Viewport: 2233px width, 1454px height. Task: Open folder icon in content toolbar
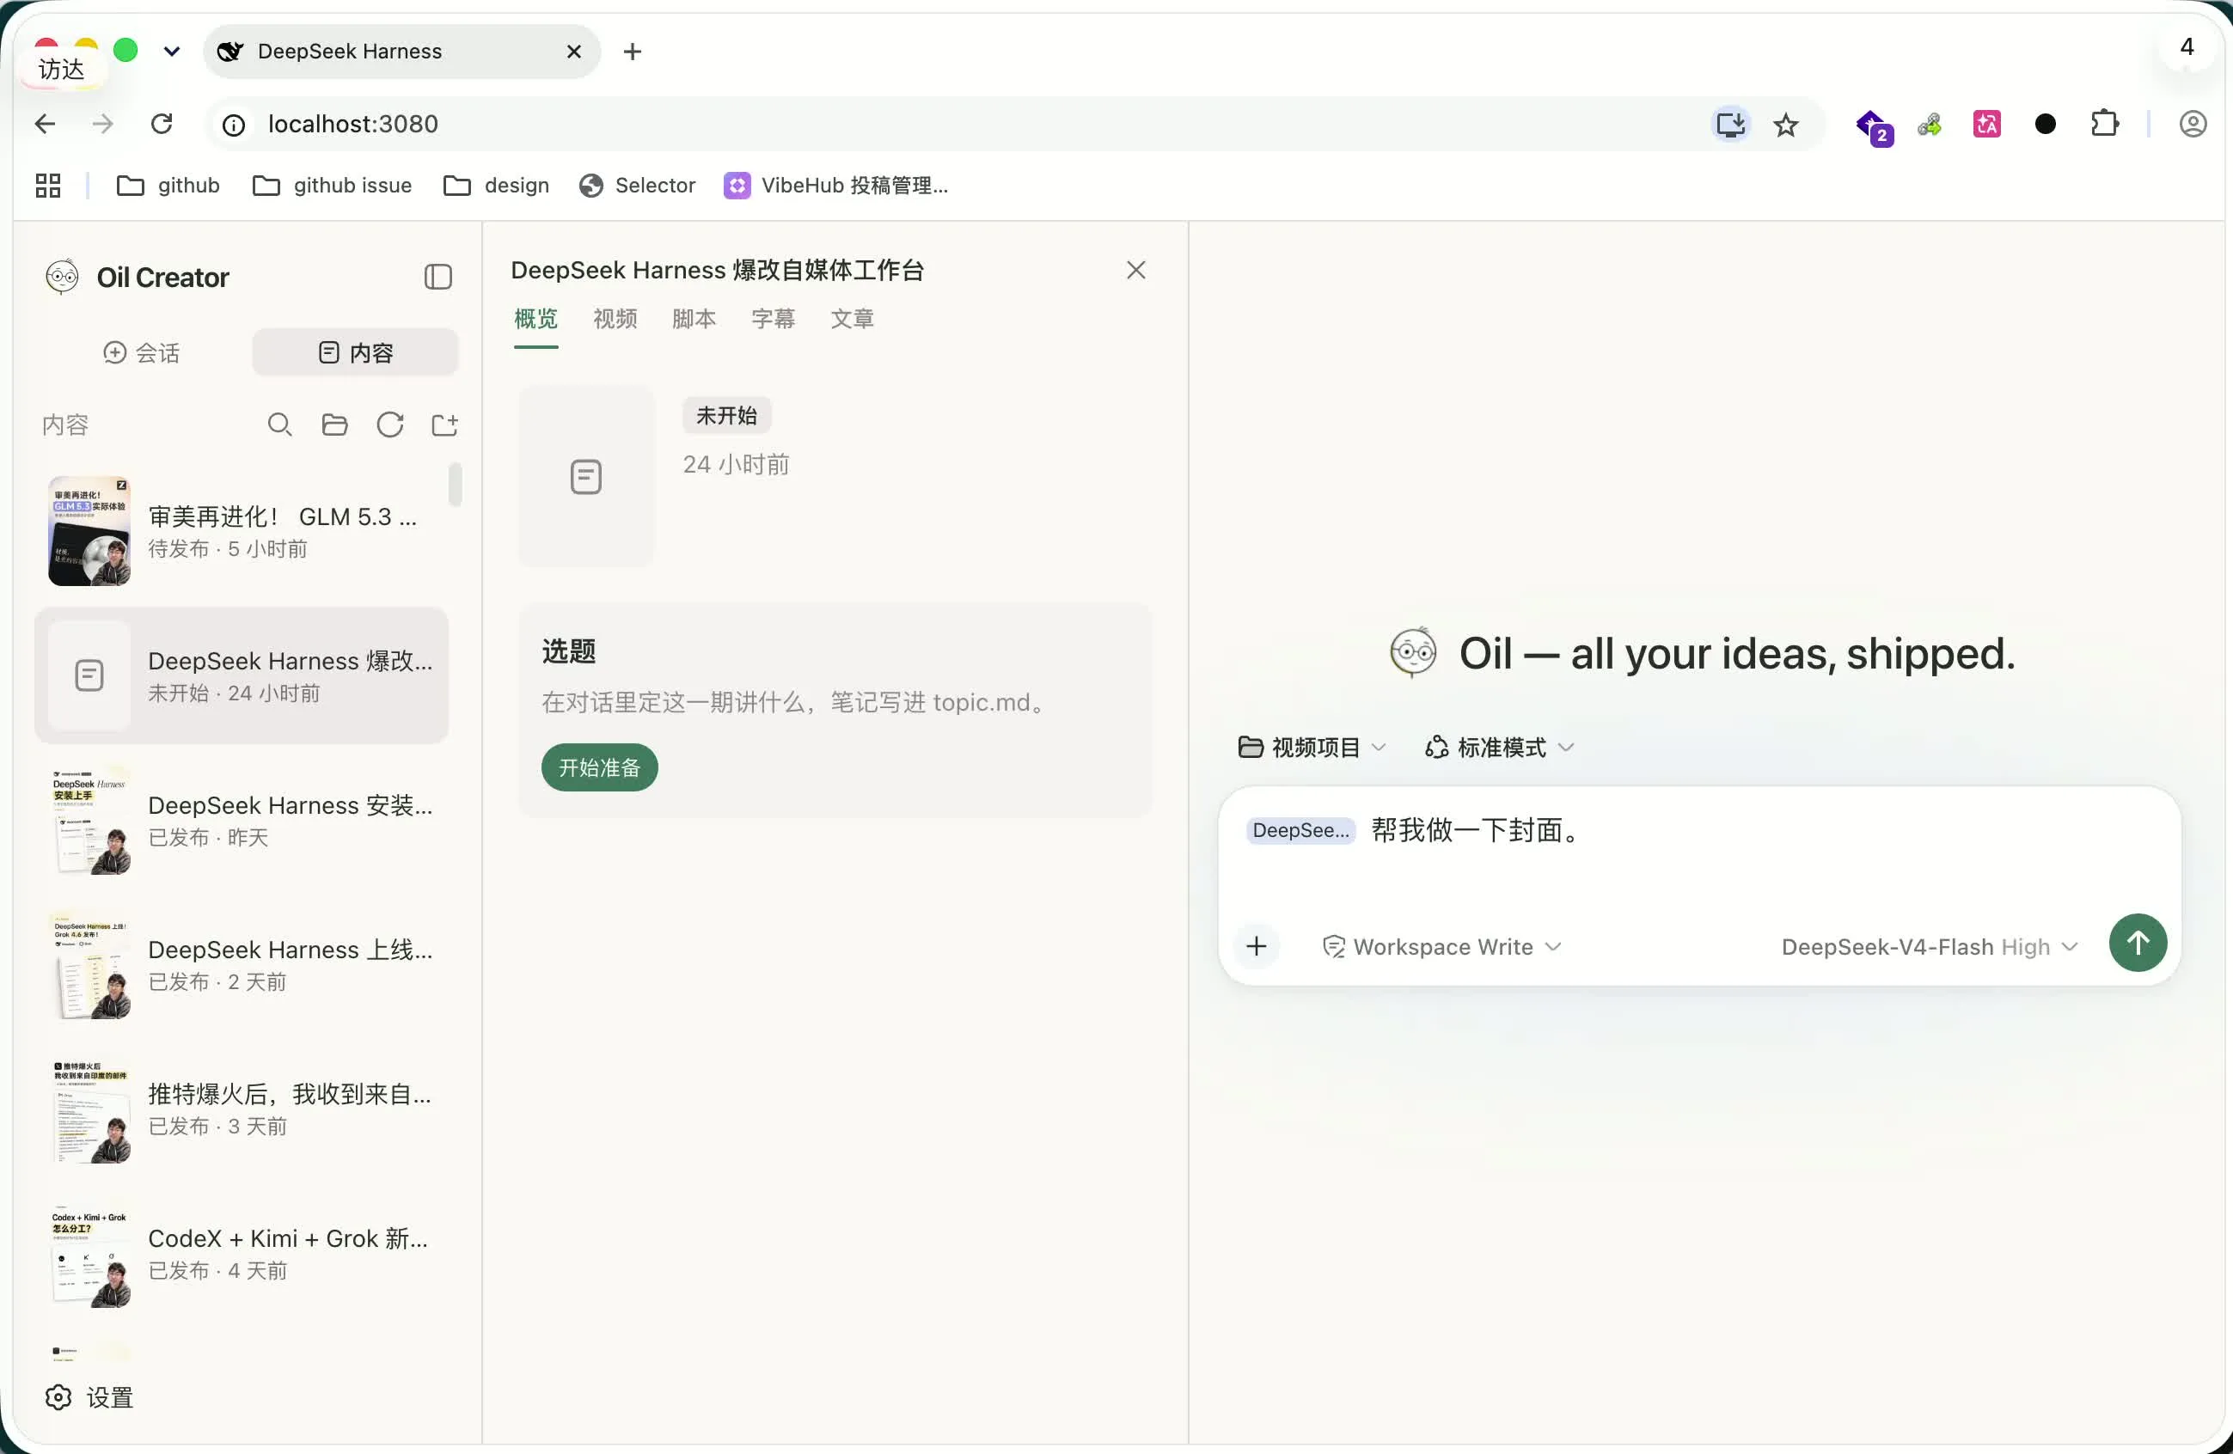pyautogui.click(x=335, y=425)
